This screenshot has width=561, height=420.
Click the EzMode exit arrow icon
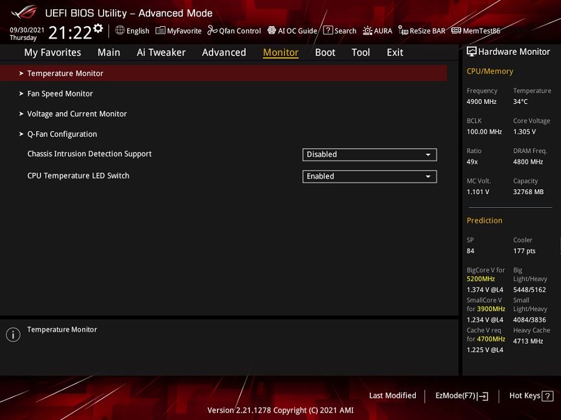[x=483, y=396]
